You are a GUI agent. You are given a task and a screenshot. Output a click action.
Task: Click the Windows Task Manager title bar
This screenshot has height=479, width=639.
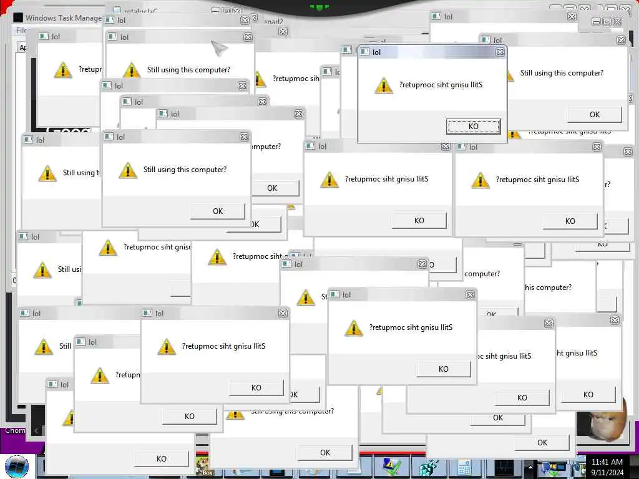(x=59, y=17)
